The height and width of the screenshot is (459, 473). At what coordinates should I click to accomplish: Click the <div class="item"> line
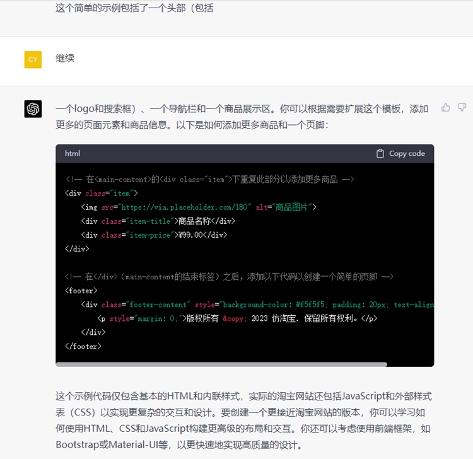tap(102, 194)
